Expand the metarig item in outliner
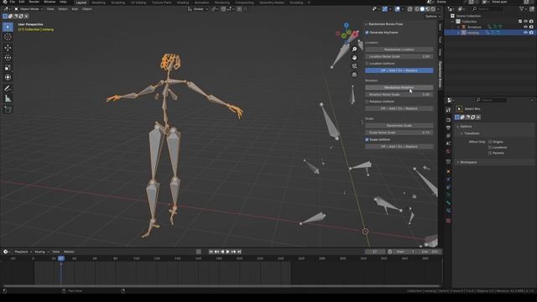The width and height of the screenshot is (537, 302). (x=458, y=33)
